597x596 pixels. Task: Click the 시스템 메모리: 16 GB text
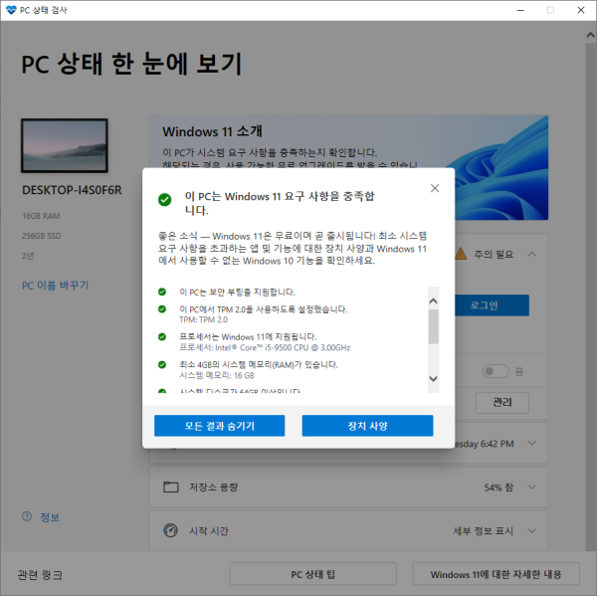pos(217,375)
